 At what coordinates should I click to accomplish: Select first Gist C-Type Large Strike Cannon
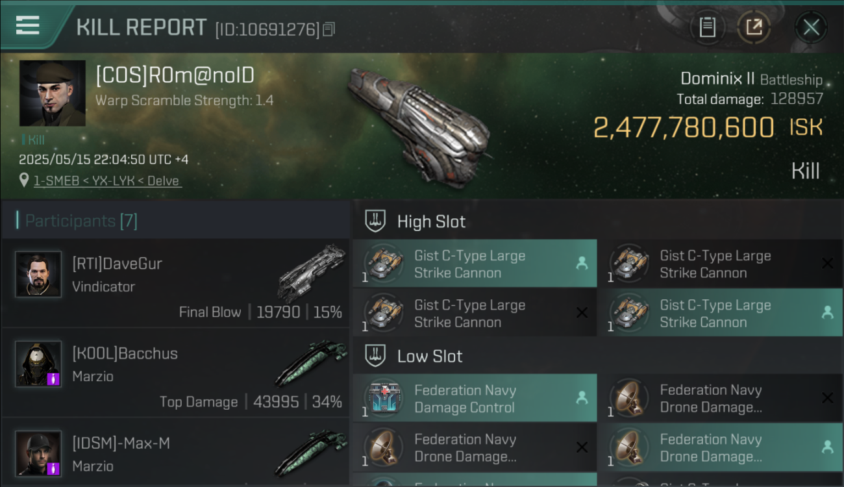tap(475, 264)
